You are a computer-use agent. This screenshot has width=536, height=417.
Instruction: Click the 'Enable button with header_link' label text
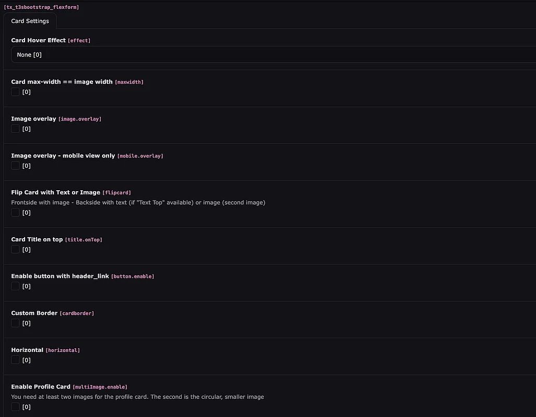60,276
